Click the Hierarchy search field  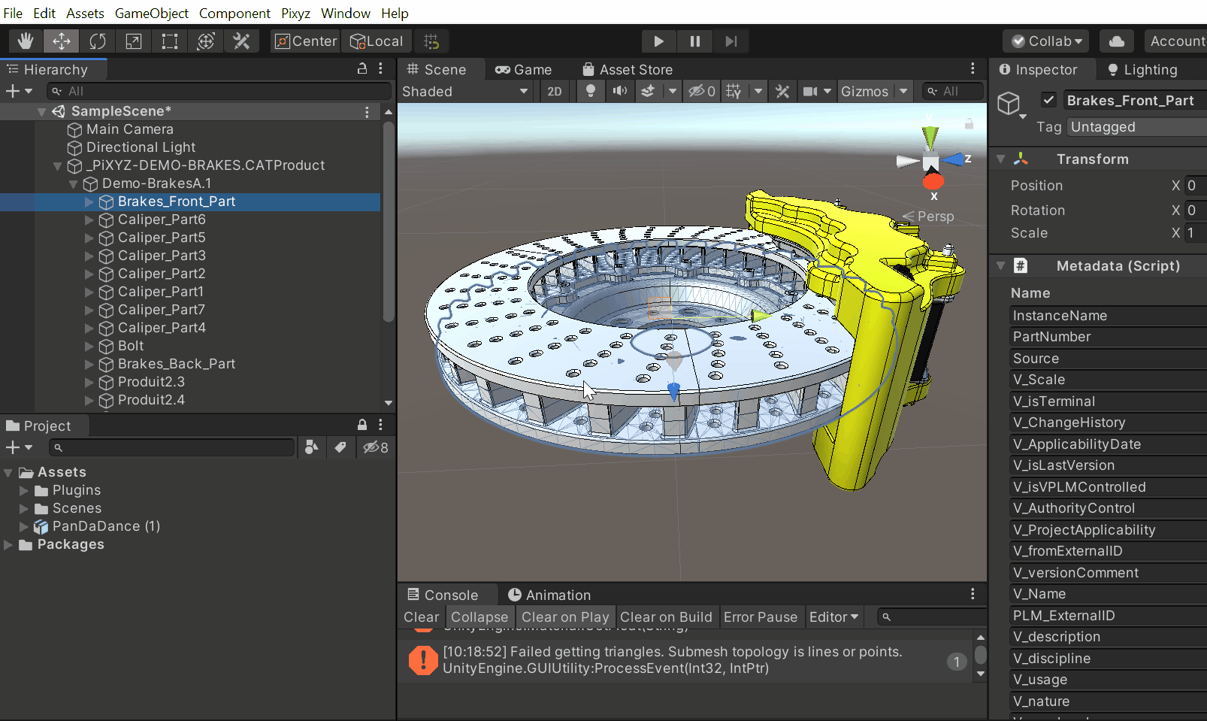click(218, 91)
